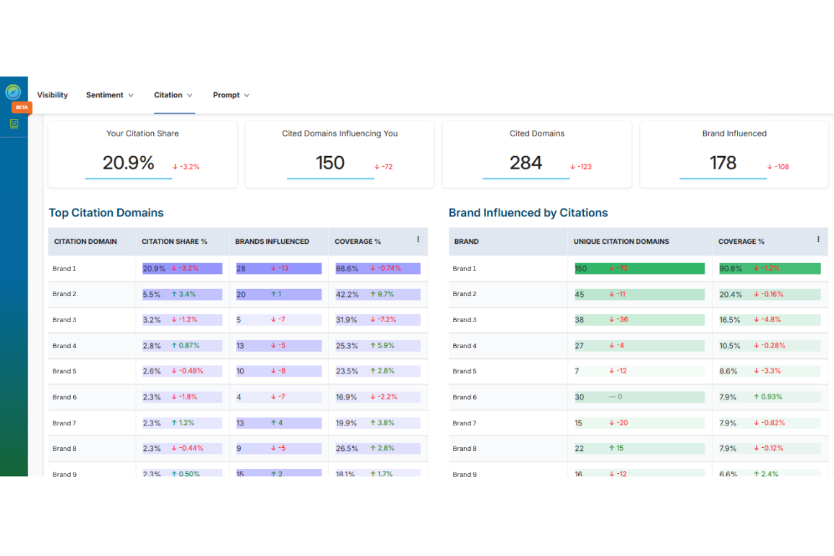Viewport: 834px width, 556px height.
Task: Click the Cited Domains card showing 284
Action: coord(536,154)
